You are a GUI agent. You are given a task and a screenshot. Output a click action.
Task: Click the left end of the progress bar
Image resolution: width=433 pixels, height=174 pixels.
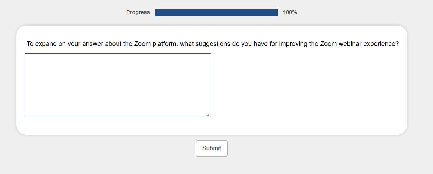pos(157,12)
